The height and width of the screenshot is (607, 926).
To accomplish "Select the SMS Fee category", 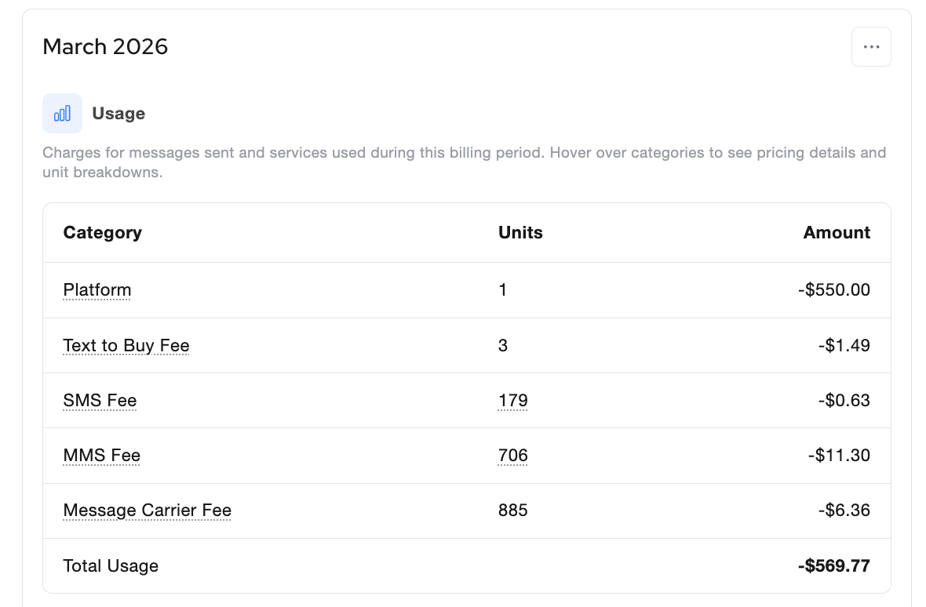I will (100, 401).
